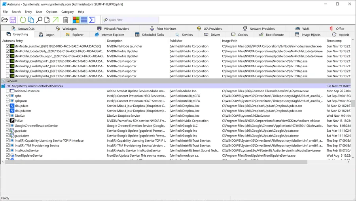Uncheck the gupdatem service checkbox
Viewport: 356px width, 201px height.
click(8, 136)
